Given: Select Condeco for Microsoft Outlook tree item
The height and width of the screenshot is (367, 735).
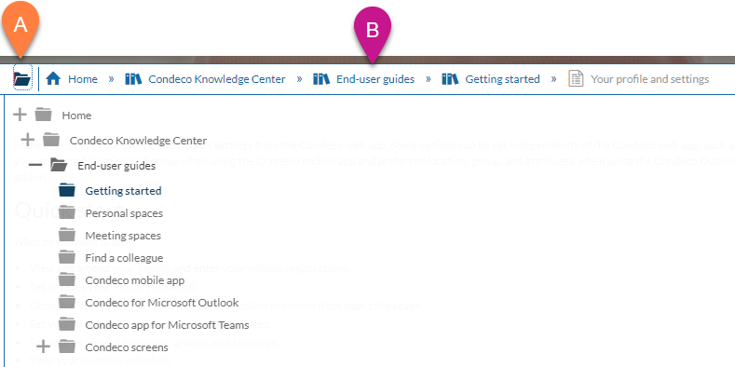Looking at the screenshot, I should 162,303.
